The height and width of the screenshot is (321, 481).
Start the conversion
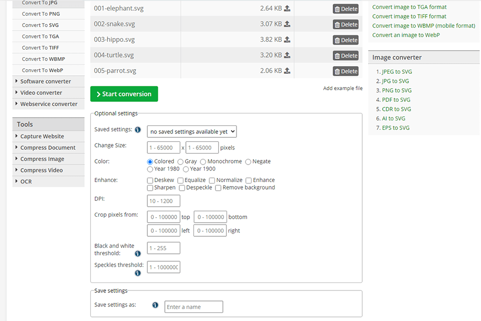tap(124, 94)
